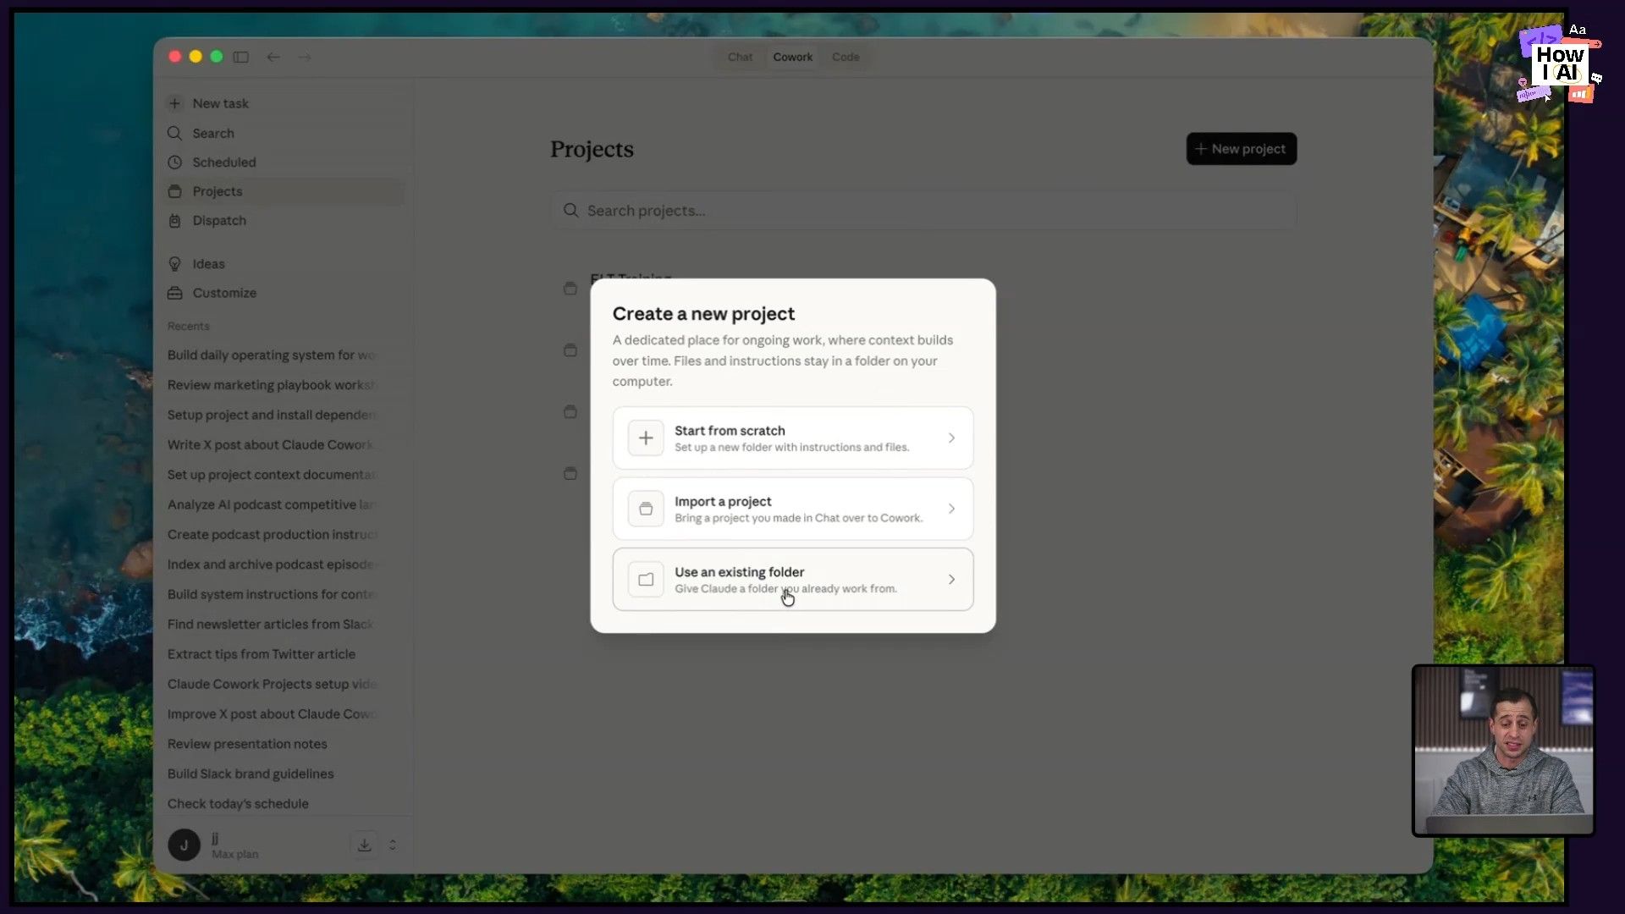Choose Start from scratch option

pos(793,438)
